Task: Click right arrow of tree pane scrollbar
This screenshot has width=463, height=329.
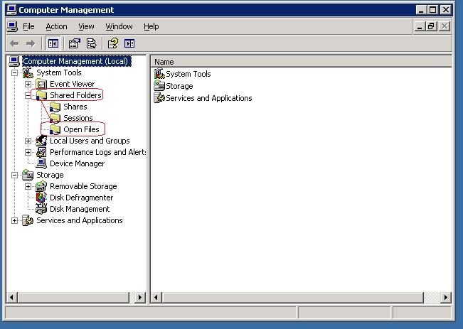Action: pos(140,297)
